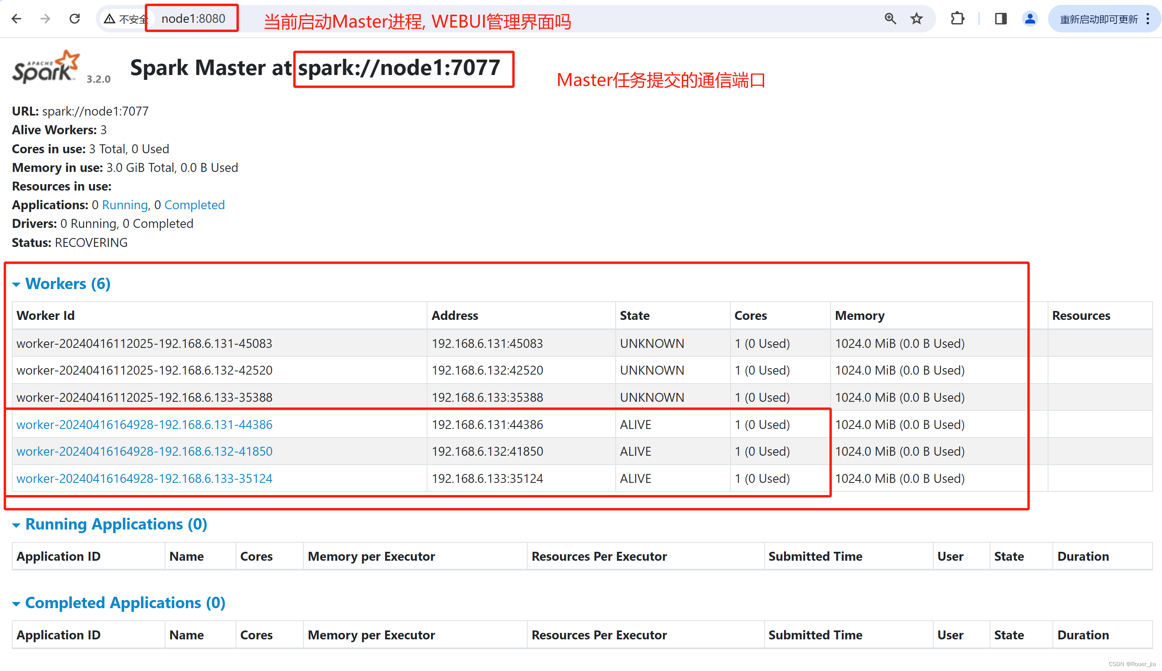Open the three-dot browser menu

coord(1148,19)
